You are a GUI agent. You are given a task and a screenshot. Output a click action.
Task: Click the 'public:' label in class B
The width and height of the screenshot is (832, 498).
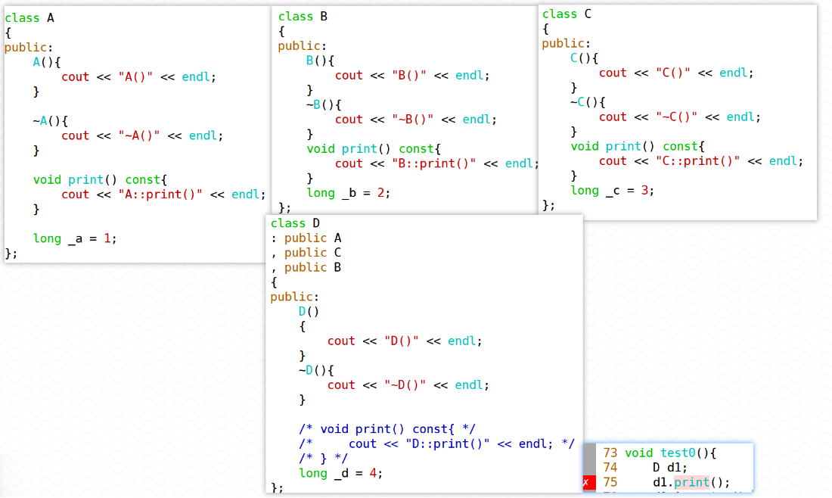(303, 46)
